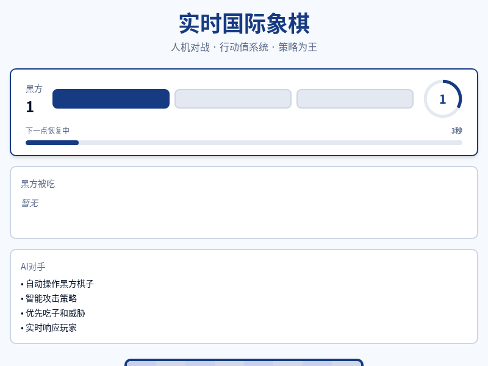This screenshot has height=366, width=488.
Task: Click the 黑方 player label
Action: pos(34,89)
